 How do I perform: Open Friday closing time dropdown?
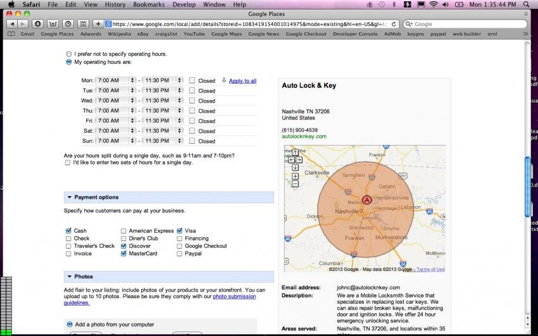click(x=162, y=121)
